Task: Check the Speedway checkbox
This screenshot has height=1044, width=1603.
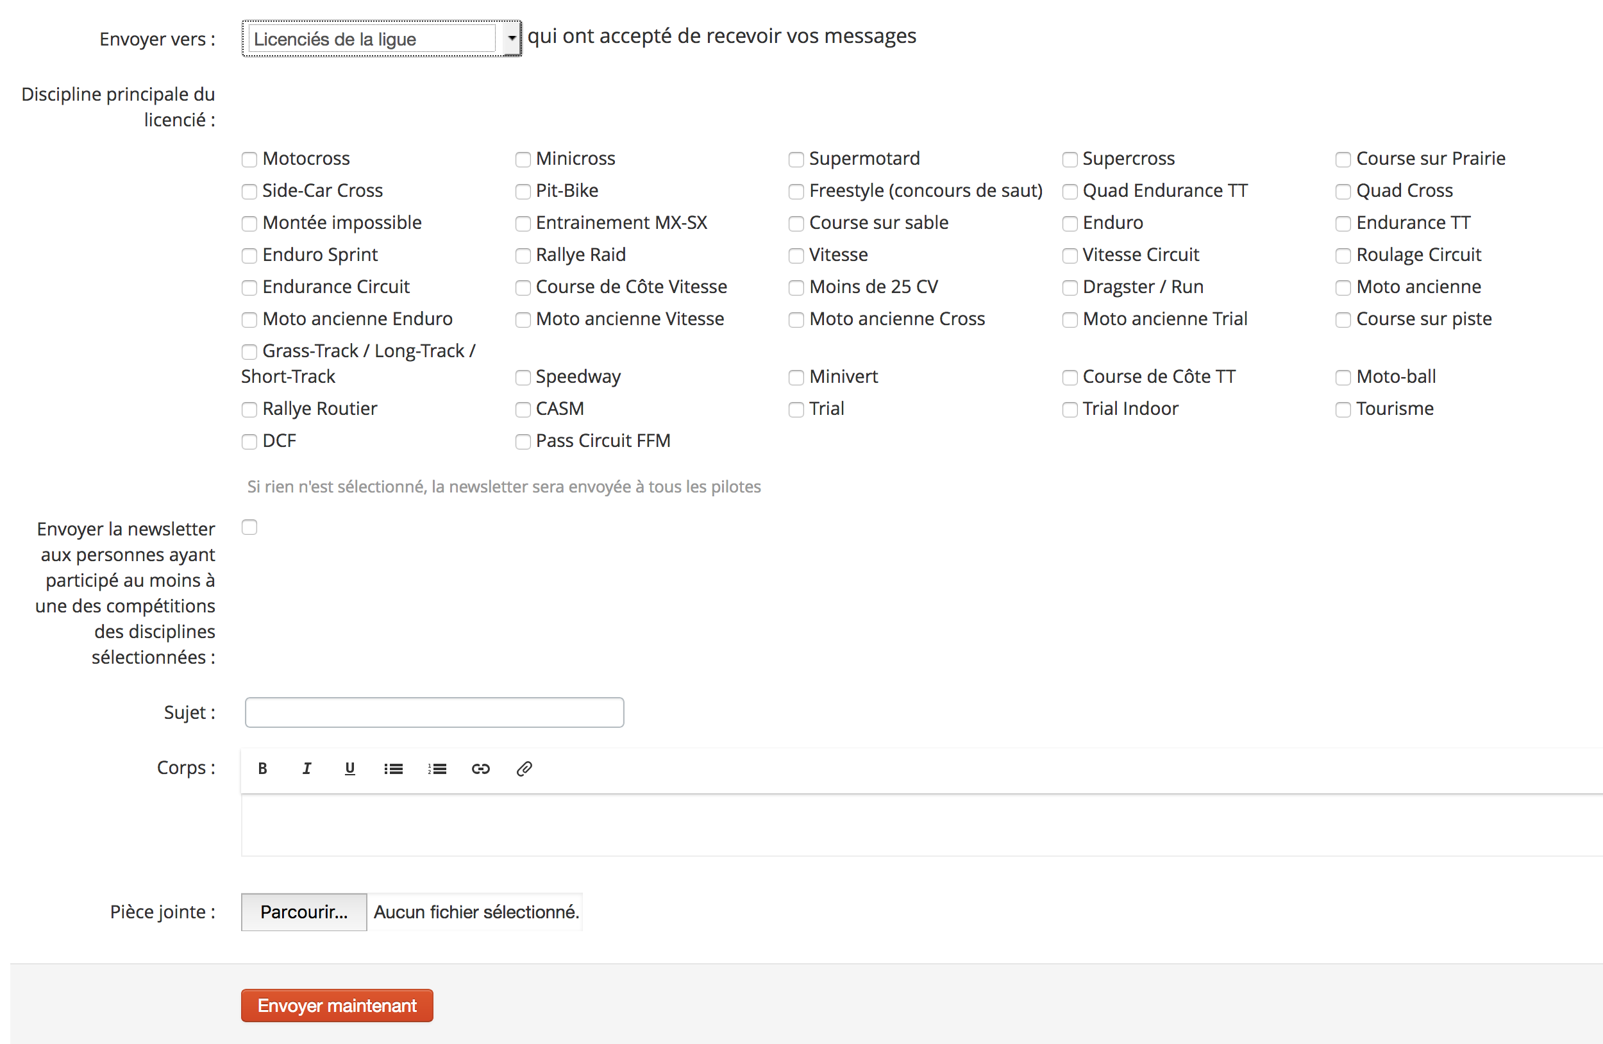Action: [x=523, y=378]
